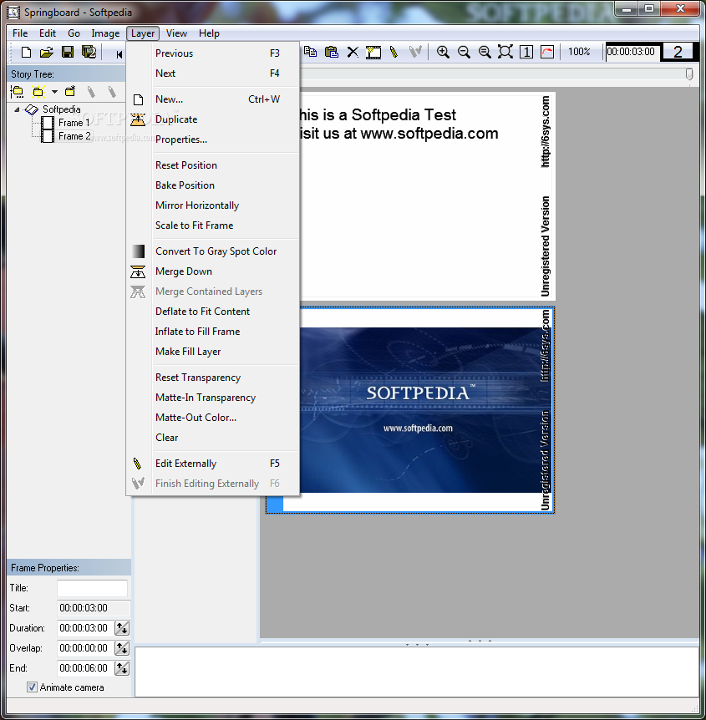706x720 pixels.
Task: Choose Edit Externally menu entry
Action: tap(213, 464)
